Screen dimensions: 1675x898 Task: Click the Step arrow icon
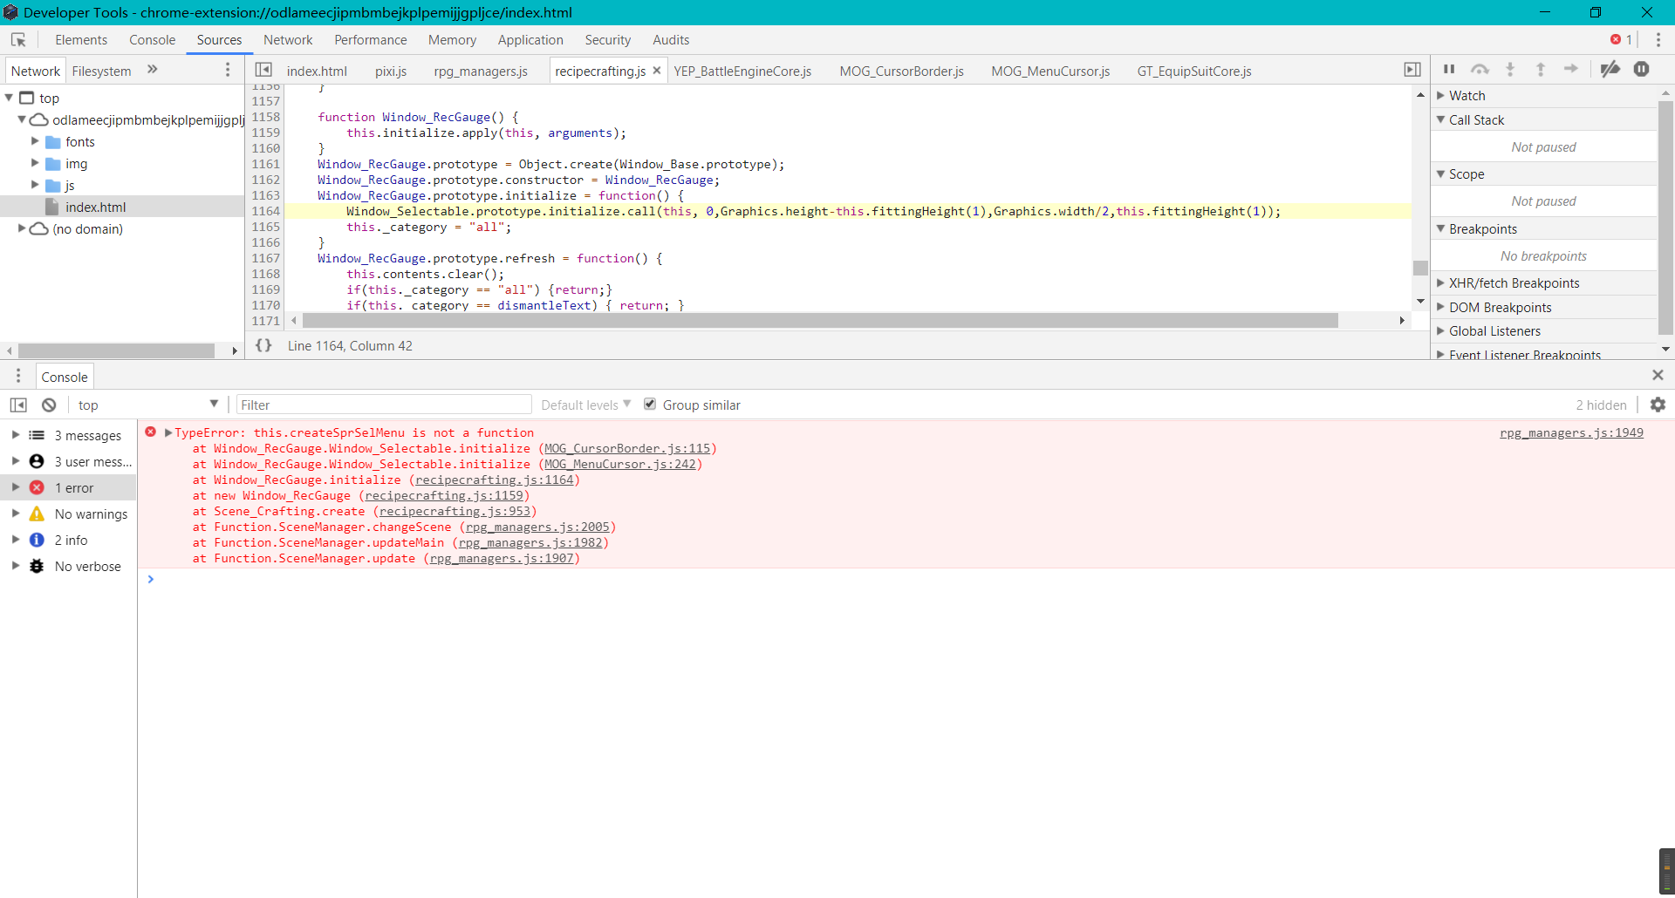coord(1570,70)
